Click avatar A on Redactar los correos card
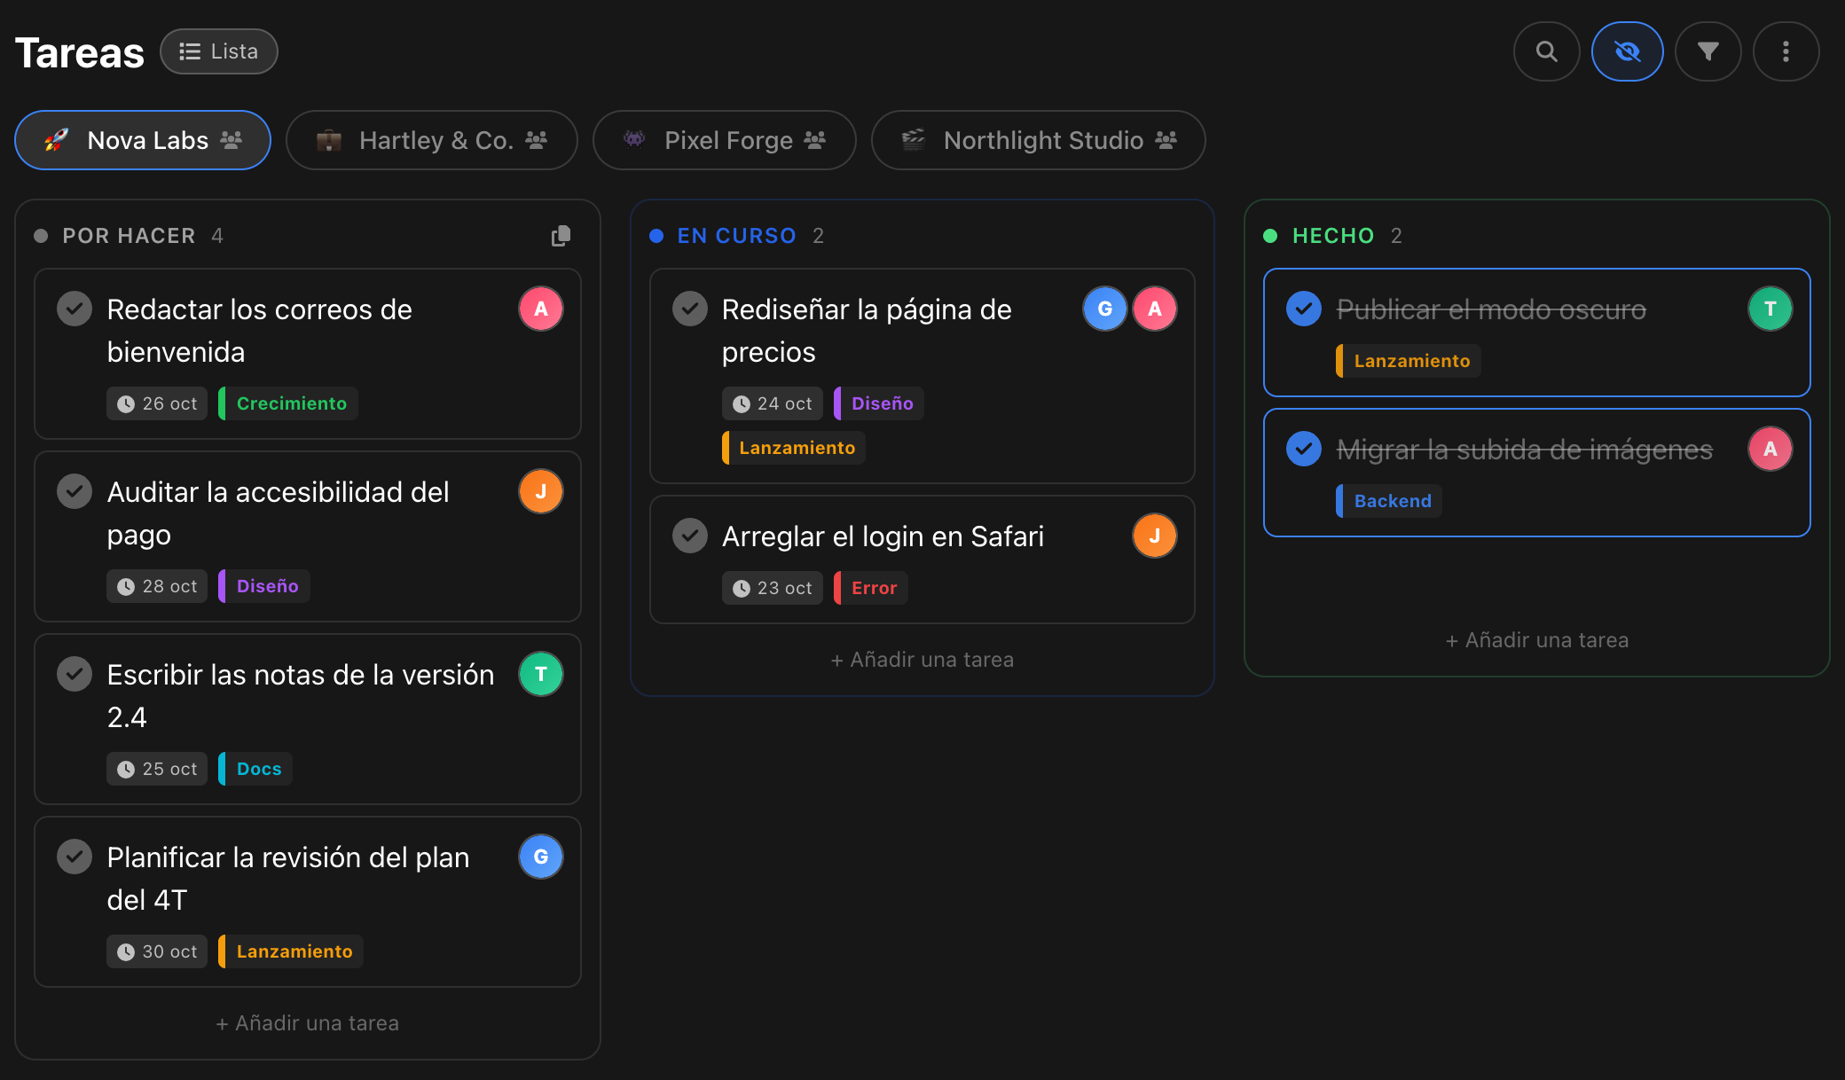Screen dimensions: 1845x1080 pyautogui.click(x=541, y=309)
